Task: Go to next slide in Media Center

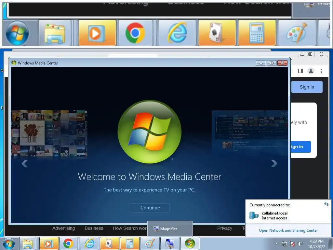Action: [274, 163]
